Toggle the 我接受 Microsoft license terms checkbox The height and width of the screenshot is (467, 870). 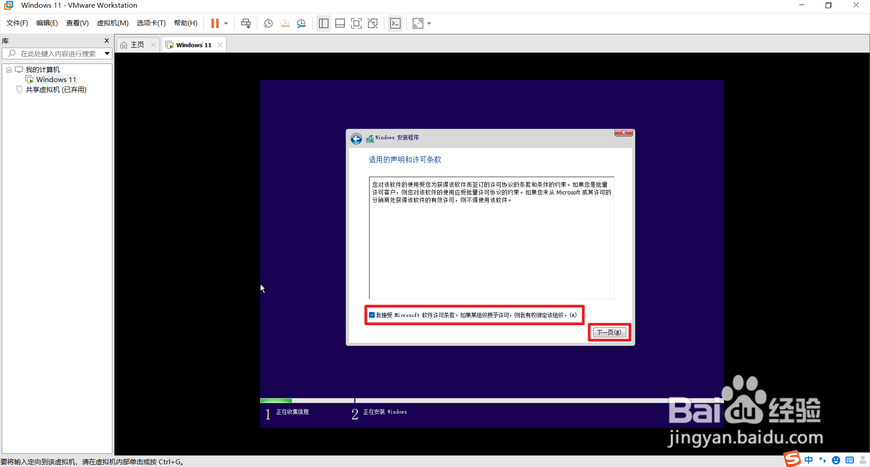coord(372,315)
